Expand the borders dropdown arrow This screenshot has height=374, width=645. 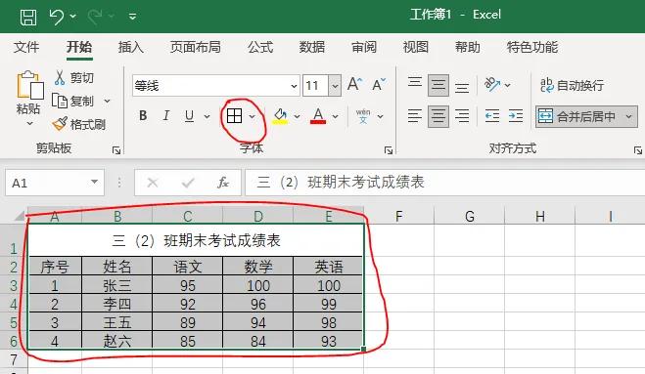click(x=252, y=116)
